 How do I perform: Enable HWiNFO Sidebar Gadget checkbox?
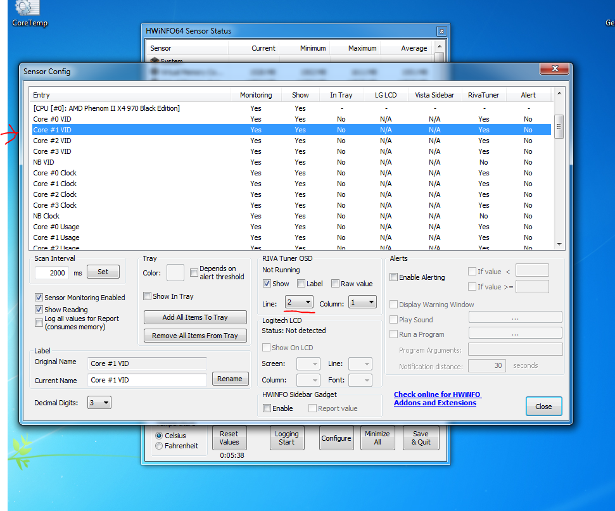coord(267,408)
